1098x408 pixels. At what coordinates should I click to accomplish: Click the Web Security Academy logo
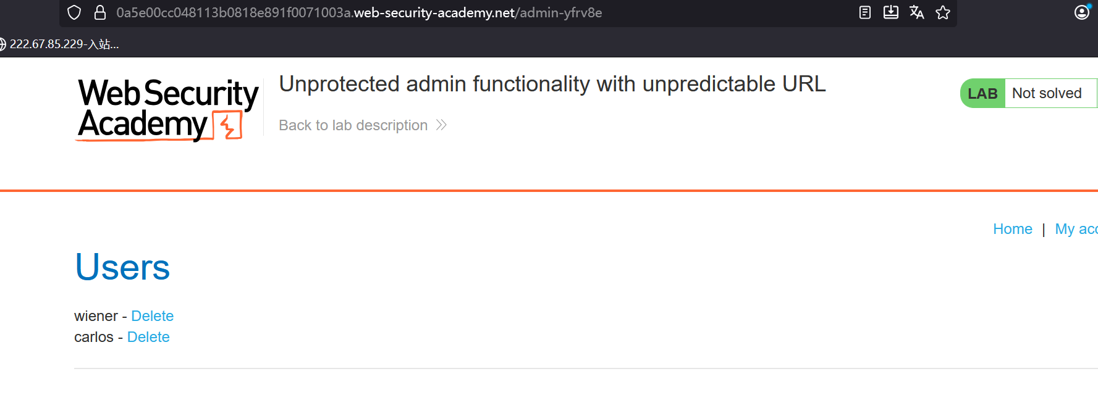click(167, 109)
